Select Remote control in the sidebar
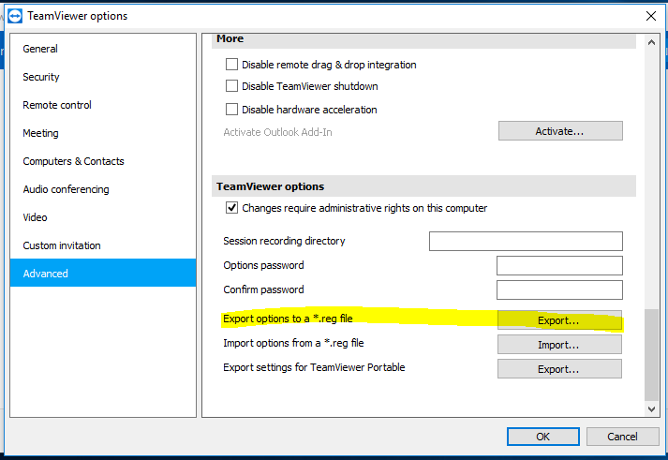 tap(57, 105)
